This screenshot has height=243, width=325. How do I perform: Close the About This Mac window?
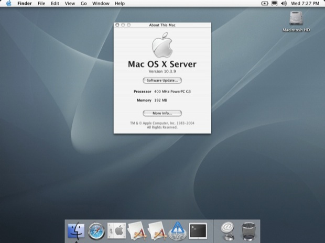click(117, 25)
